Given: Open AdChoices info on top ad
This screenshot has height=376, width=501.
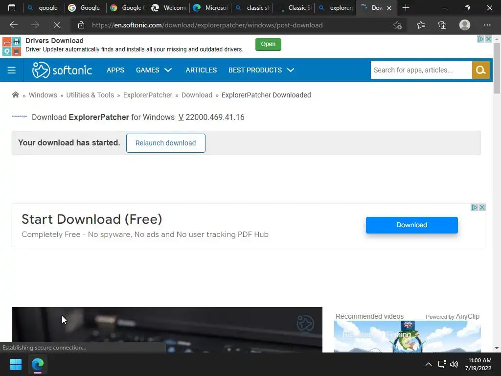Looking at the screenshot, I should [480, 39].
